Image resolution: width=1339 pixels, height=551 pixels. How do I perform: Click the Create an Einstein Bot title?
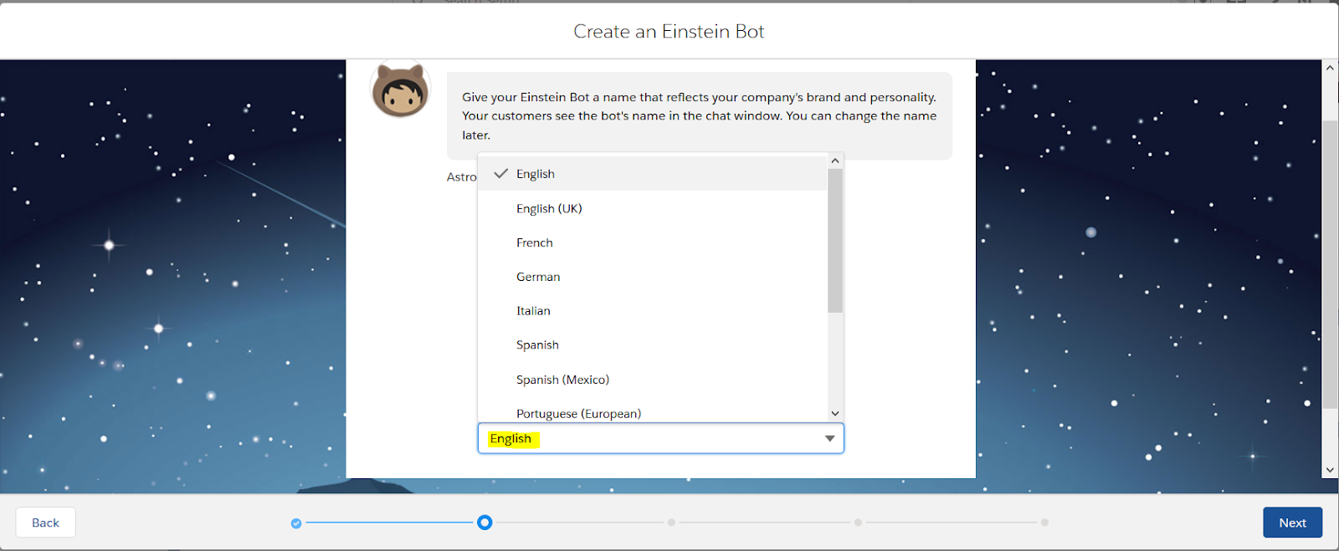click(669, 32)
